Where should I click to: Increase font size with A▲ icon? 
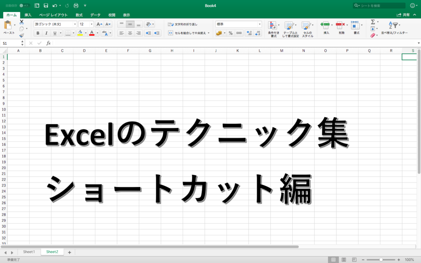click(99, 24)
